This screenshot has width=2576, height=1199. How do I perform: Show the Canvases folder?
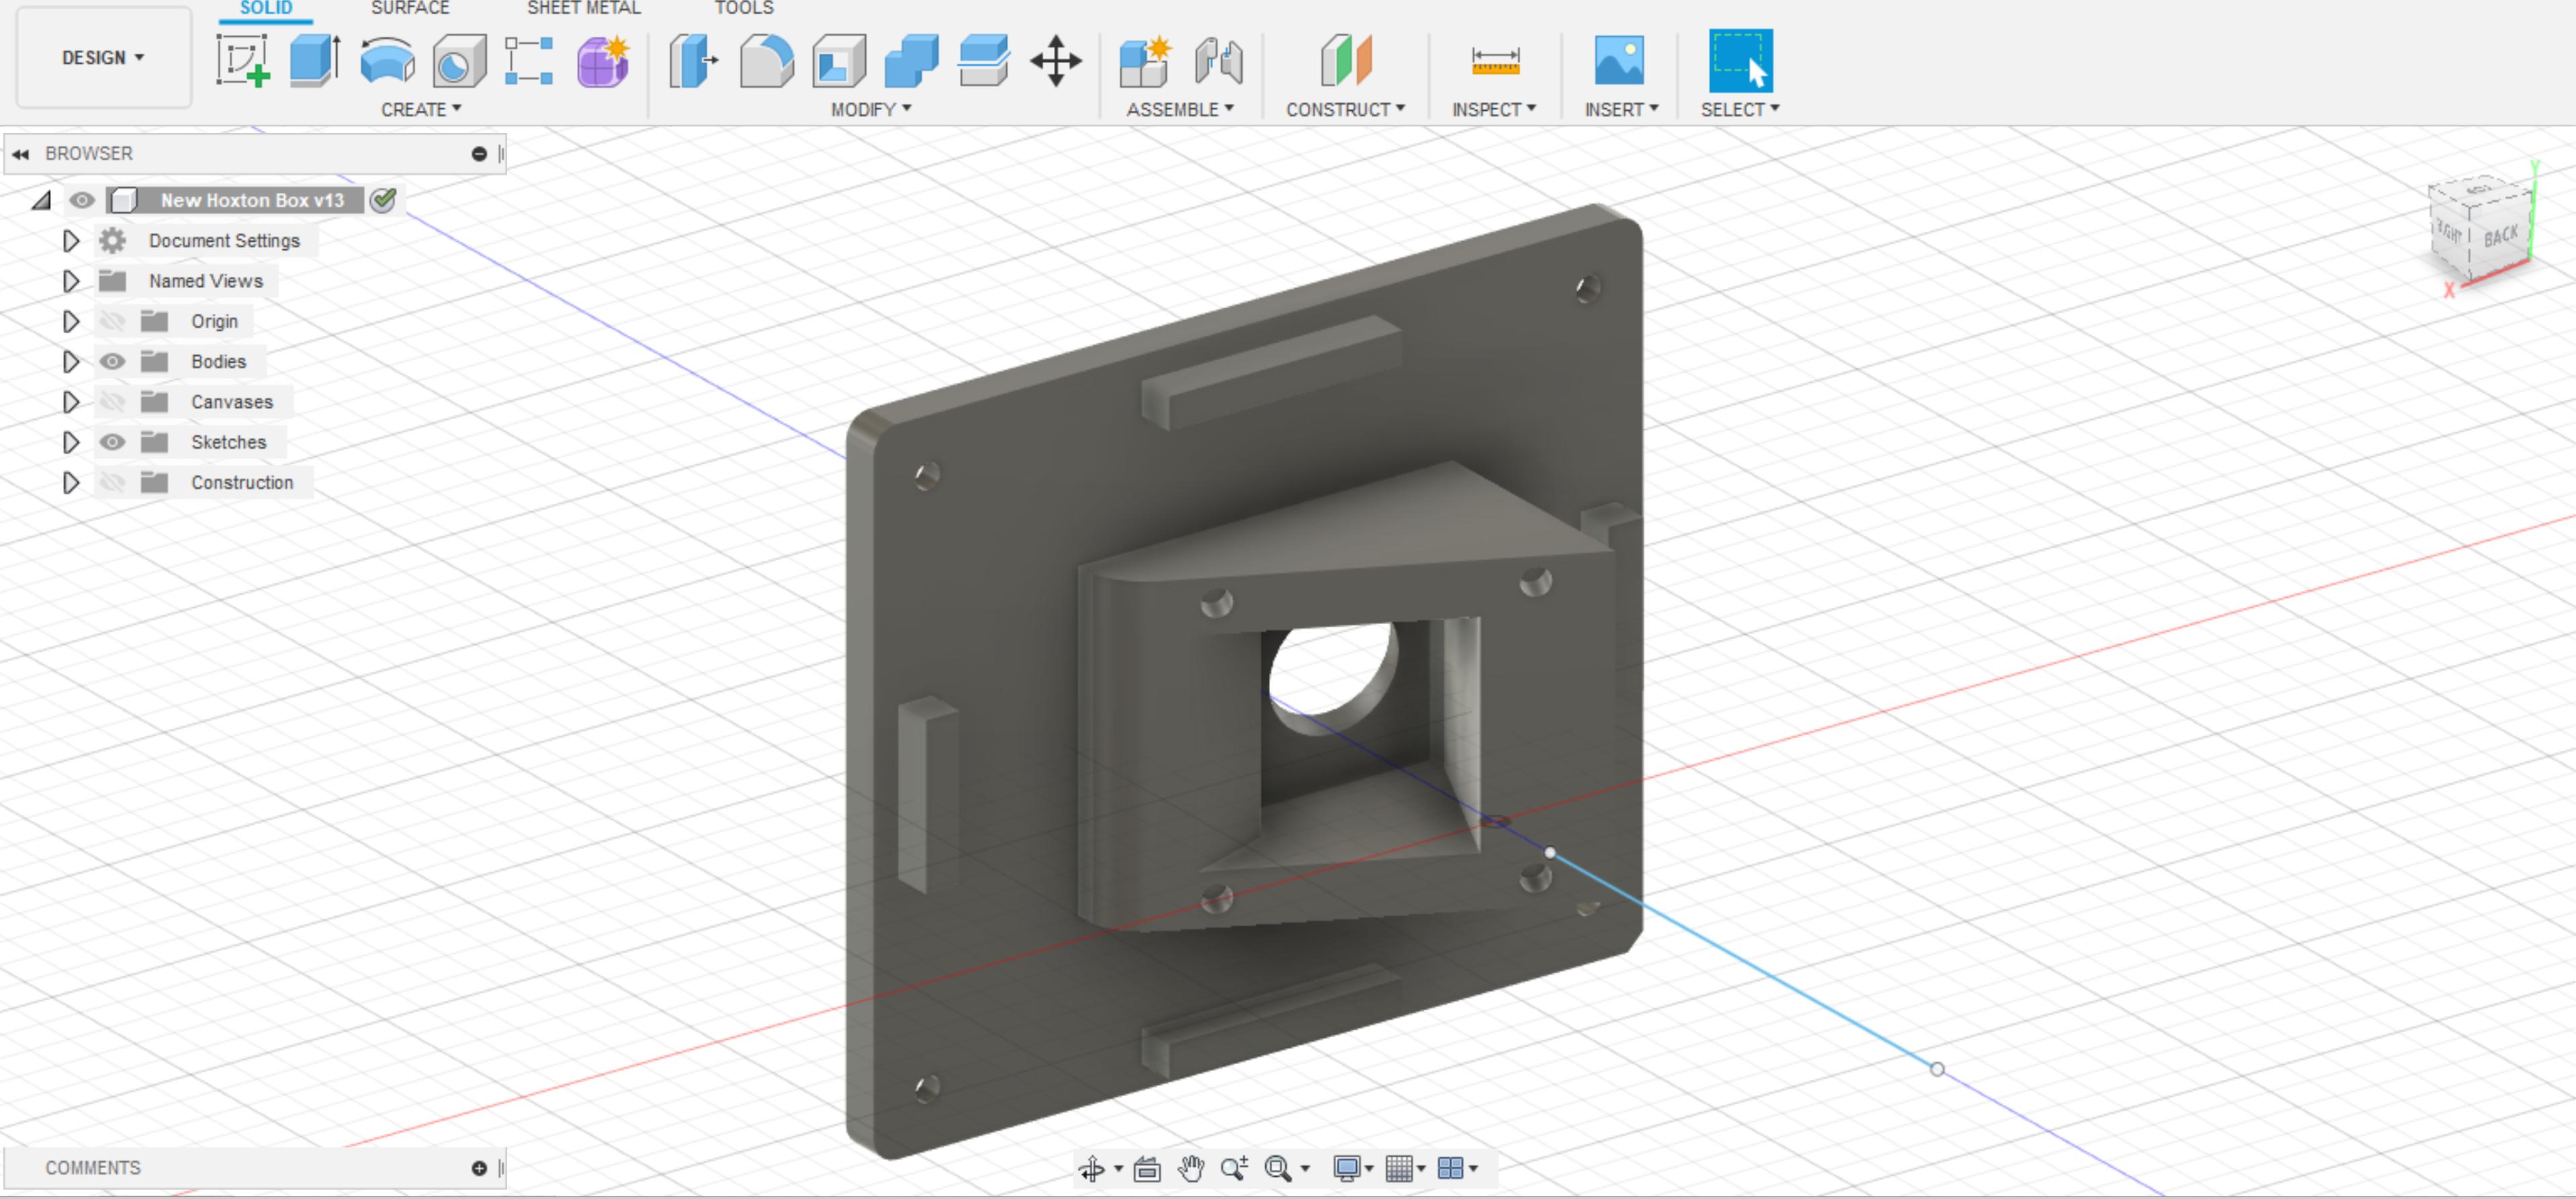tap(113, 402)
